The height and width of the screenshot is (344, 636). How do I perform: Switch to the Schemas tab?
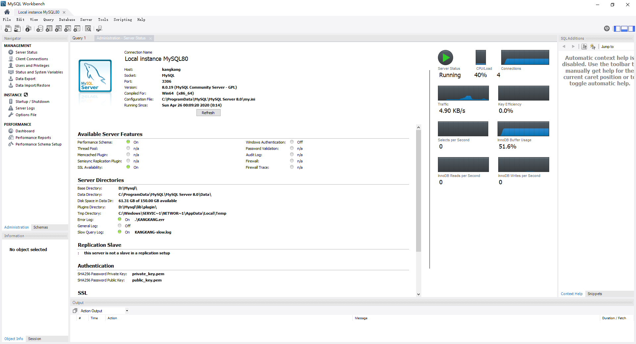[x=41, y=227]
